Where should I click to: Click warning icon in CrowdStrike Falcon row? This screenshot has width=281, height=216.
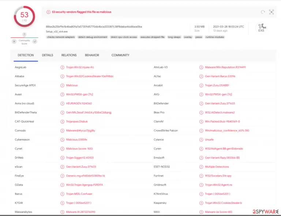click(x=201, y=131)
